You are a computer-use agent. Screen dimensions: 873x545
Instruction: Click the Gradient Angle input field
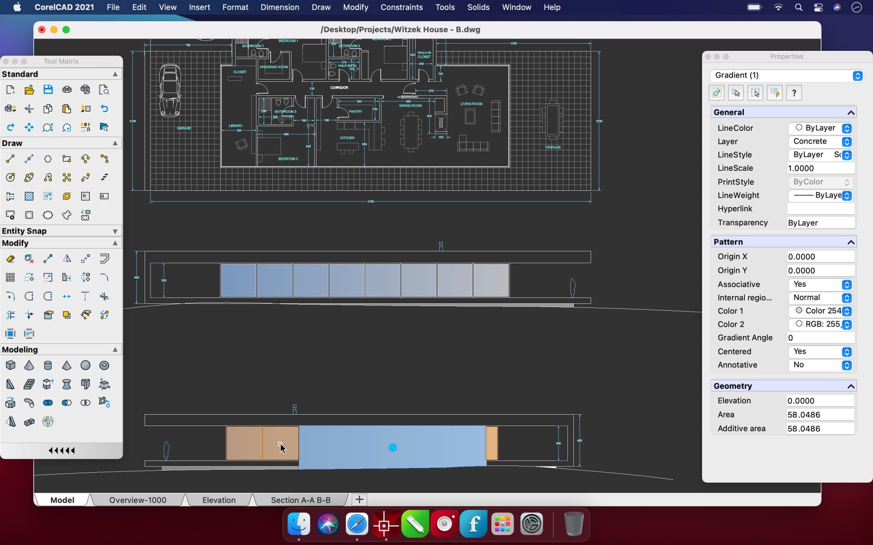click(821, 338)
